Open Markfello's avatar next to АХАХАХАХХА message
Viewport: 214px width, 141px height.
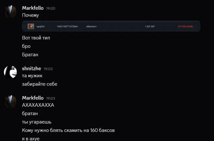pyautogui.click(x=10, y=102)
